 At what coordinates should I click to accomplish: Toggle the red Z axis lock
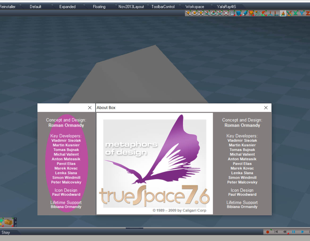[308, 13]
